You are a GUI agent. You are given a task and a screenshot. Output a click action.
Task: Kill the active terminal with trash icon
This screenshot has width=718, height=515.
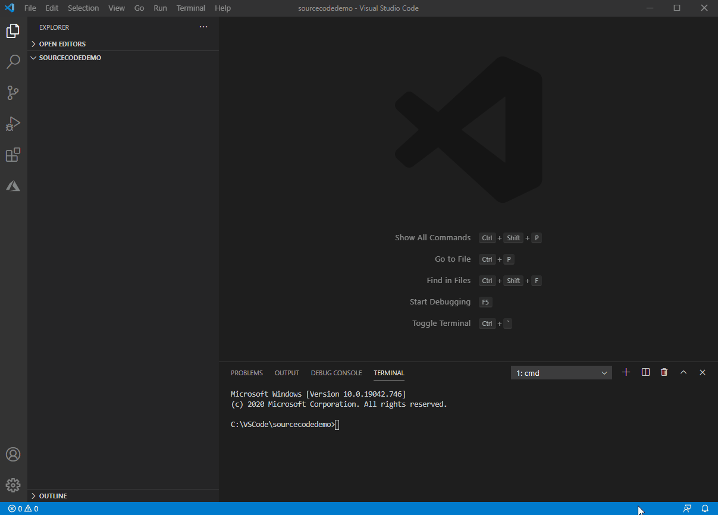pos(664,372)
